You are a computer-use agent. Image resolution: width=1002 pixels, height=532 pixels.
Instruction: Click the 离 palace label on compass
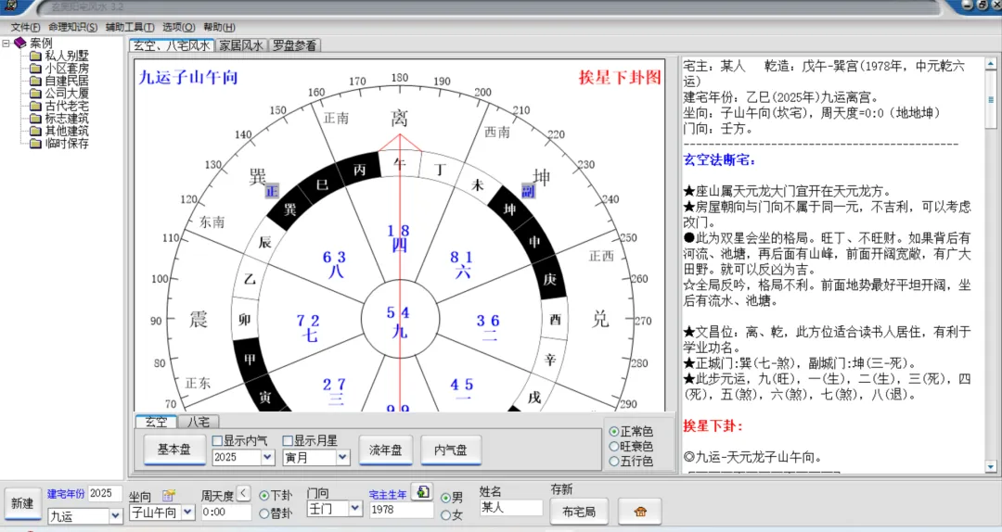click(399, 118)
